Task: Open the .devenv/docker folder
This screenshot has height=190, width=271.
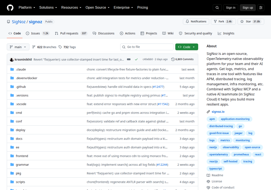Action: point(26,78)
